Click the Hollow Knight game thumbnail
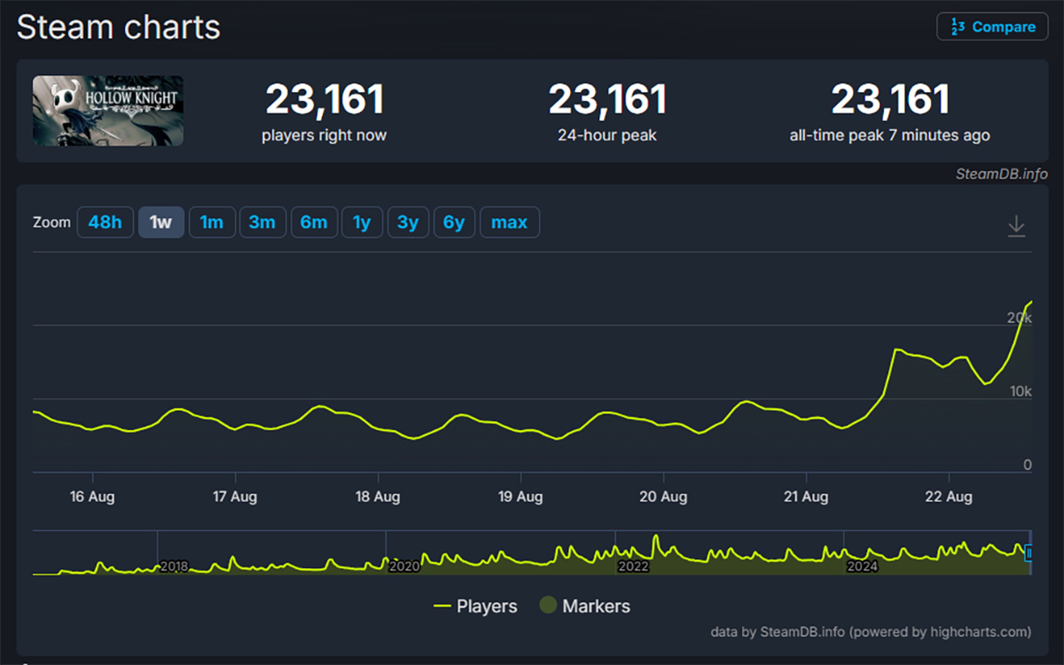 pyautogui.click(x=108, y=110)
